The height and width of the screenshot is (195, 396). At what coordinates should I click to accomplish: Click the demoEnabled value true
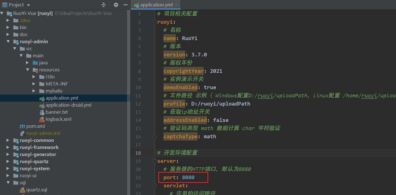click(x=210, y=87)
